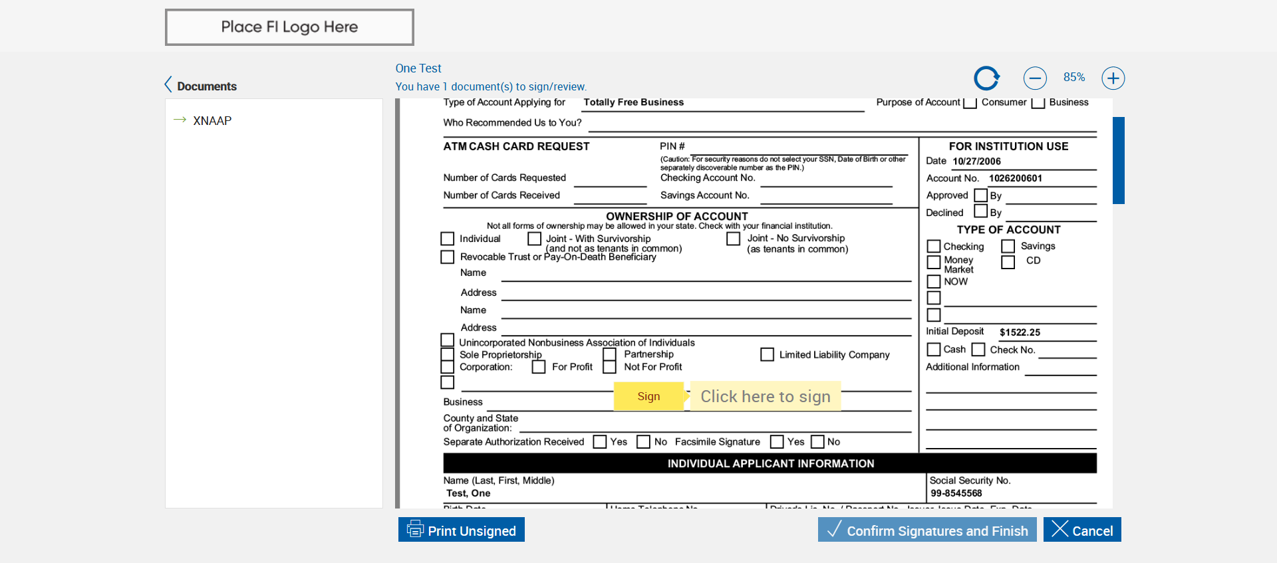Tick the For Profit checkbox

click(x=539, y=367)
